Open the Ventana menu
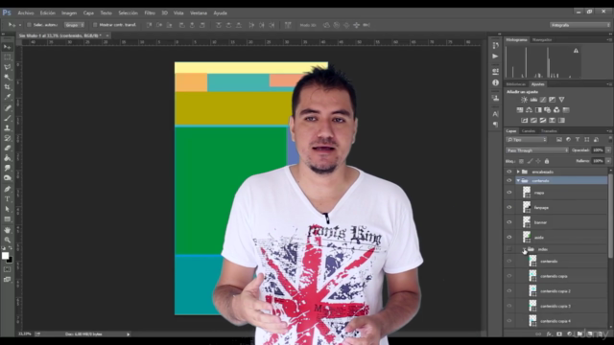The image size is (614, 345). [199, 12]
